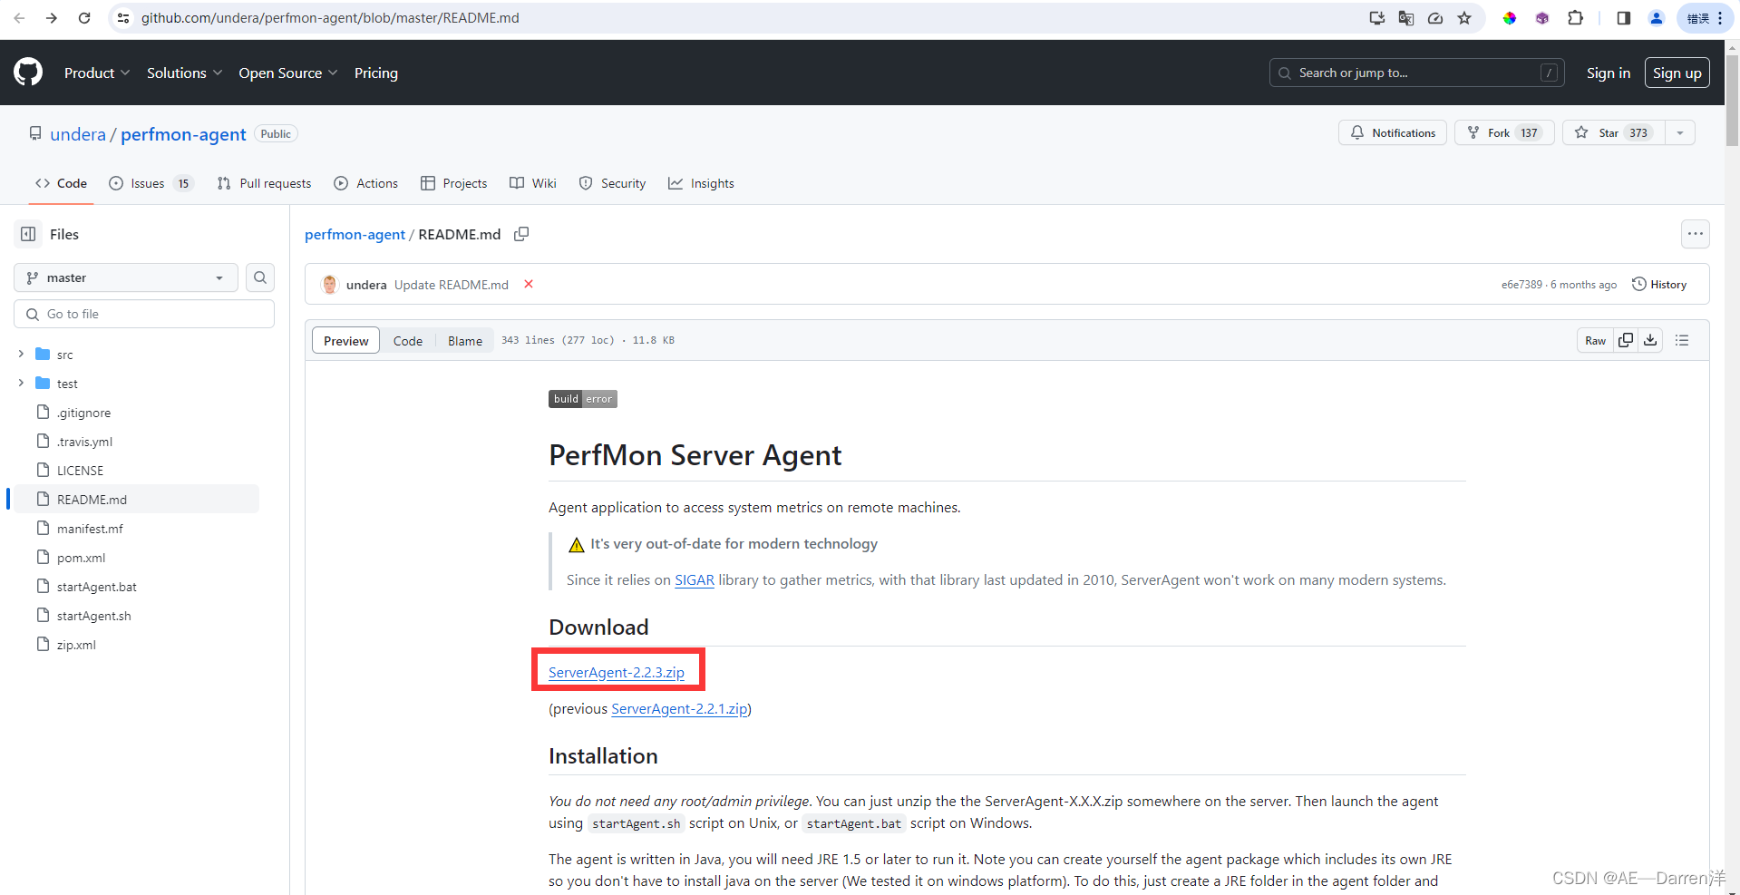This screenshot has height=895, width=1740.
Task: Click Notifications bell button
Action: (1393, 132)
